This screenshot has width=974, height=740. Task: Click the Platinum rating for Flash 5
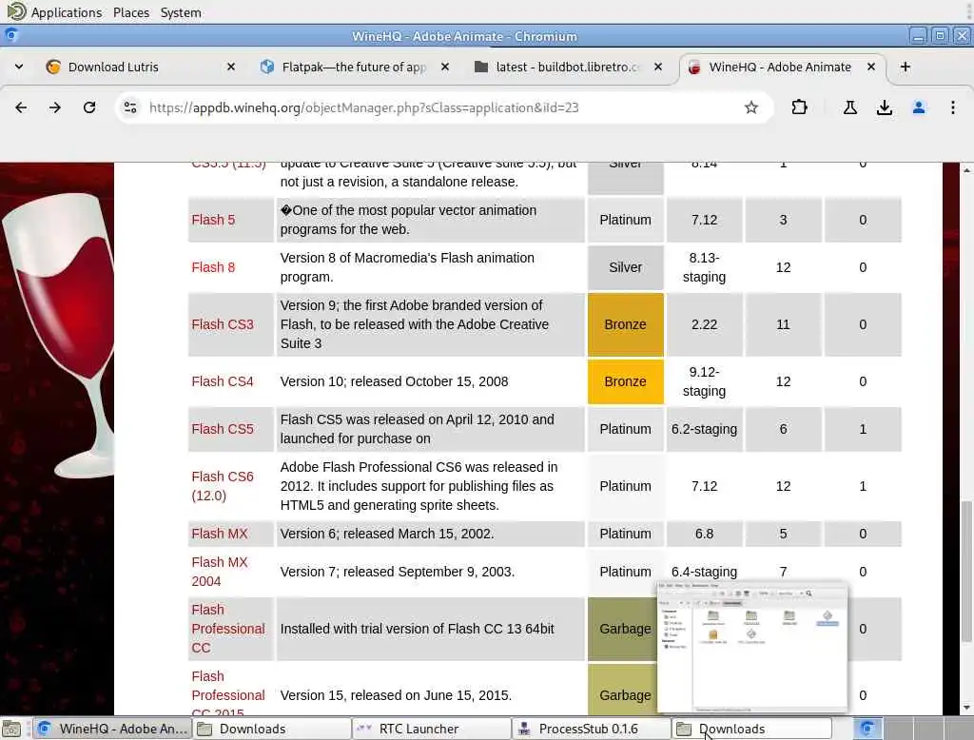[625, 220]
